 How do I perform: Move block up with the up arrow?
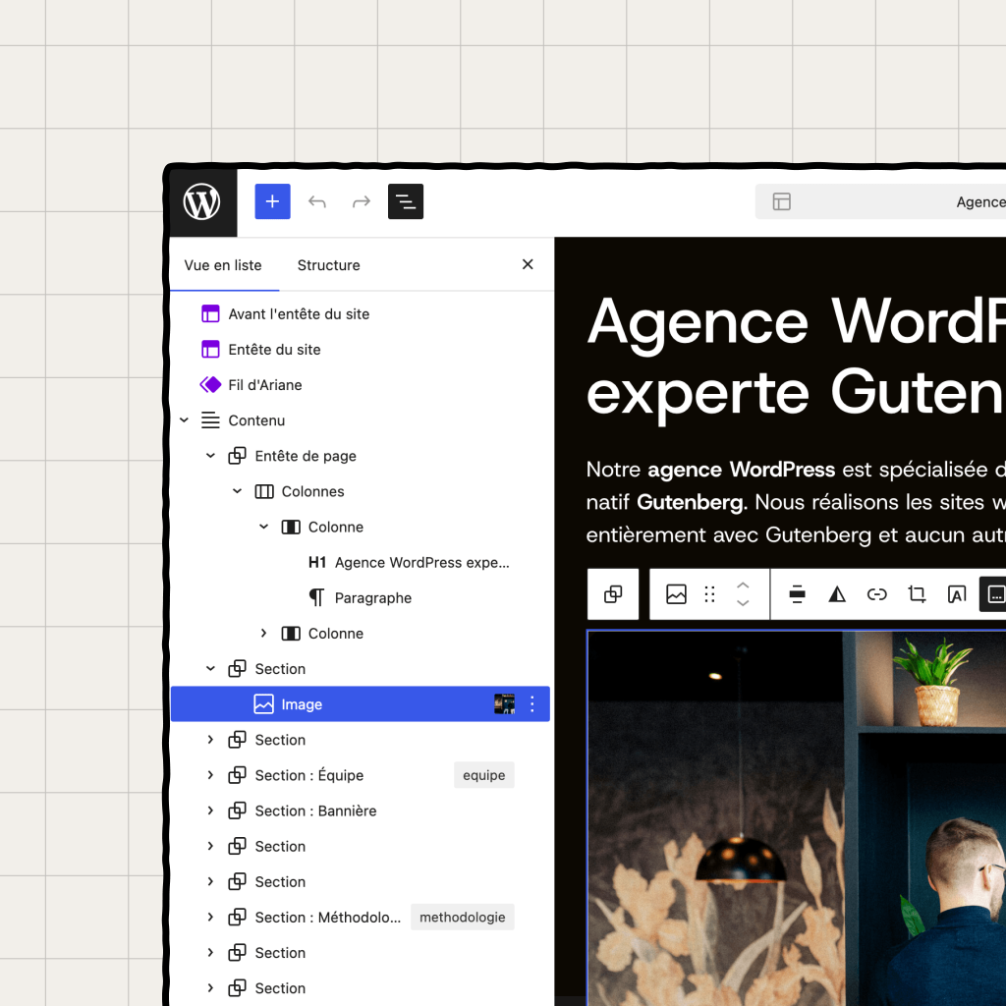[x=743, y=586]
